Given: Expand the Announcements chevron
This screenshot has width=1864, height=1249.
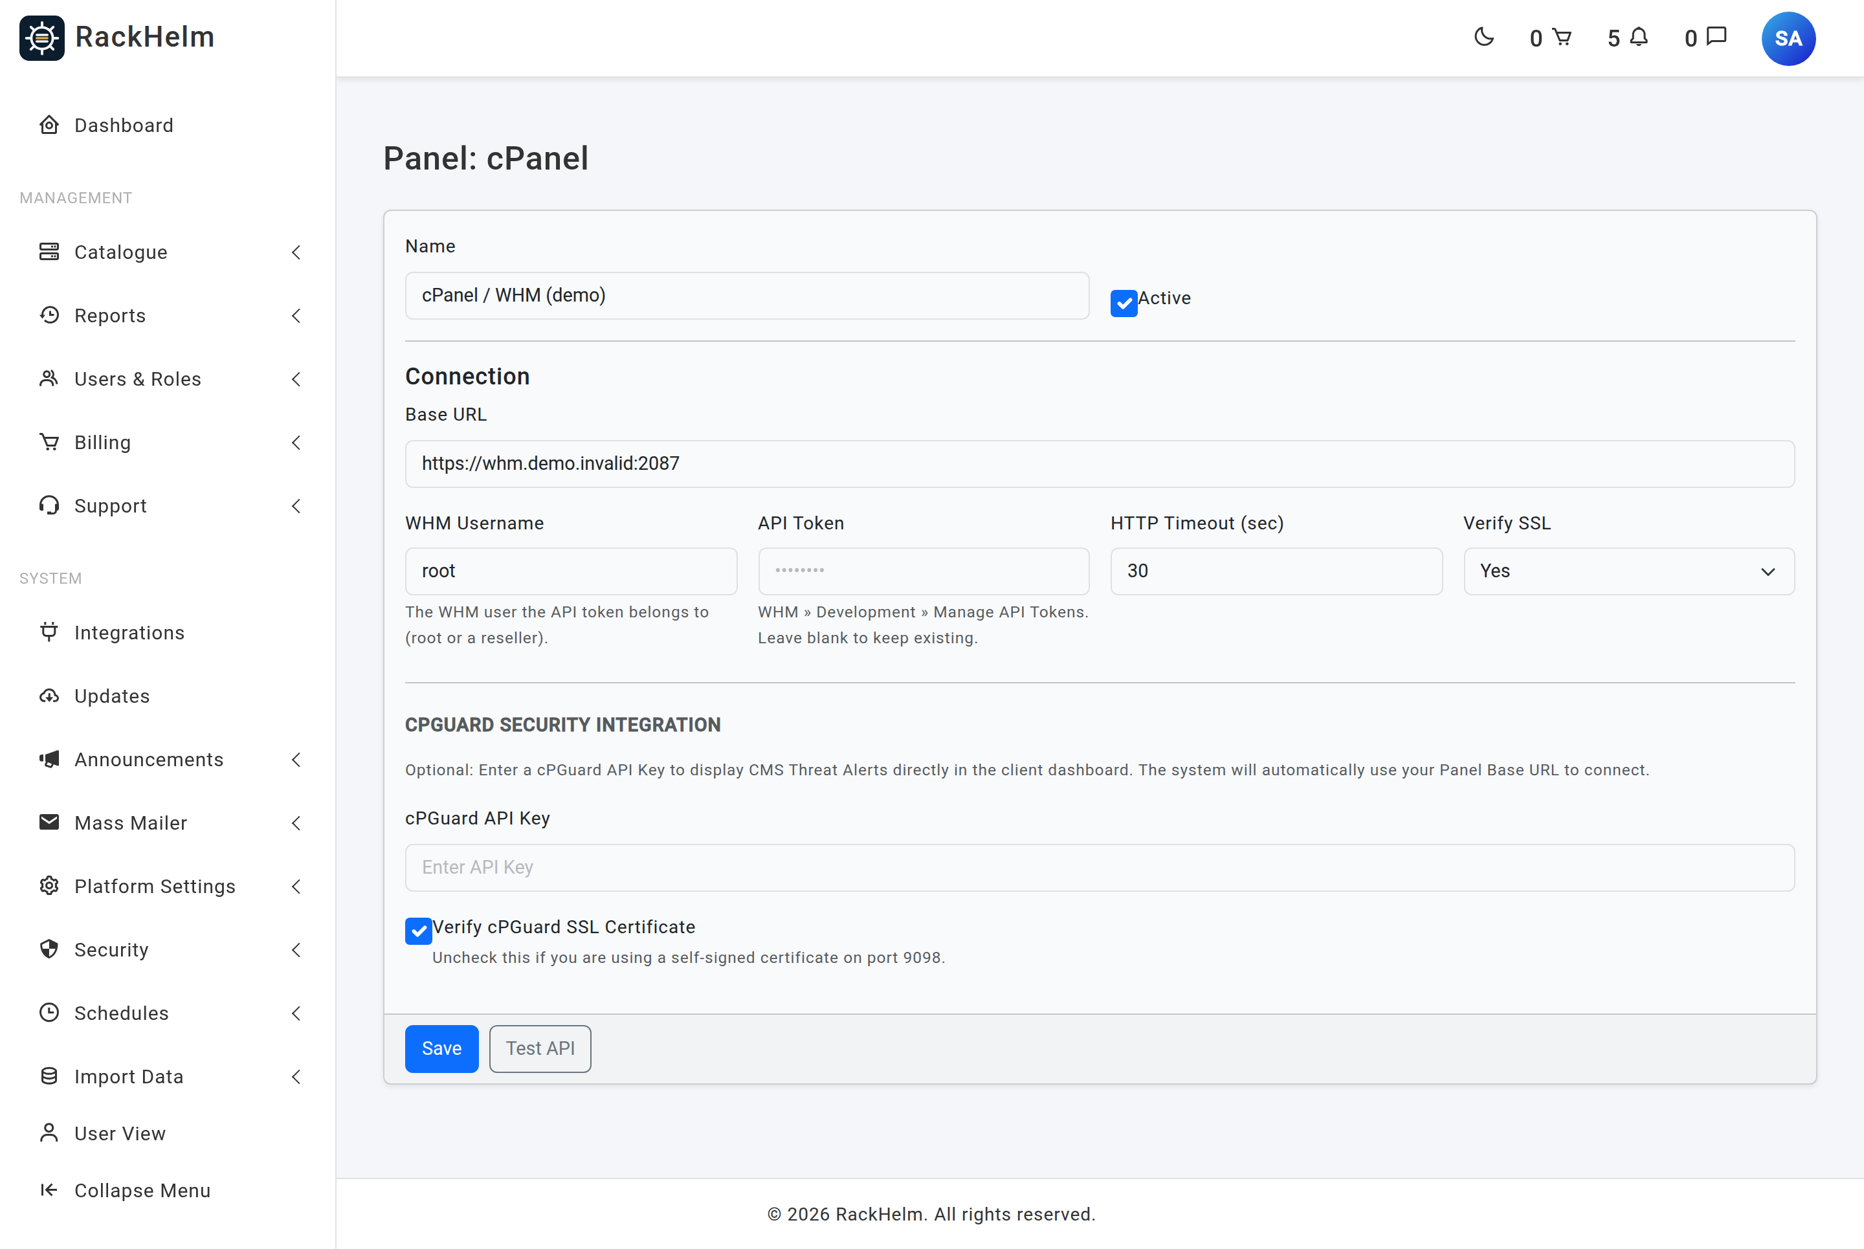Looking at the screenshot, I should [296, 760].
